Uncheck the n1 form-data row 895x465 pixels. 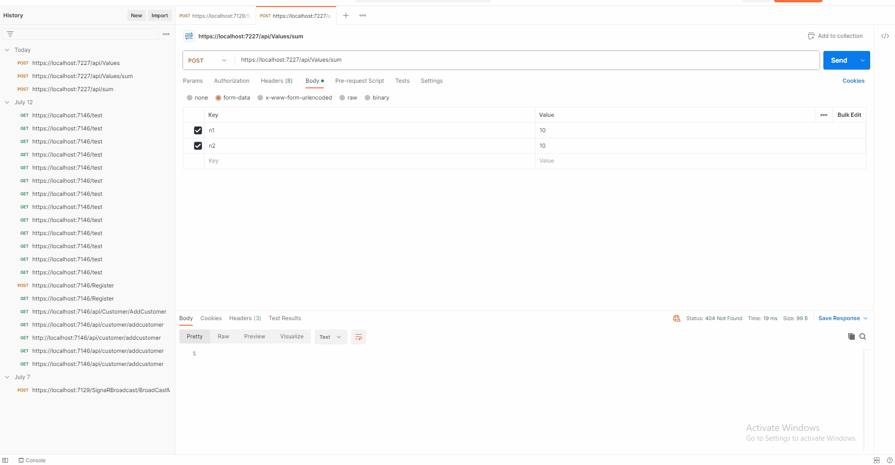click(x=198, y=130)
